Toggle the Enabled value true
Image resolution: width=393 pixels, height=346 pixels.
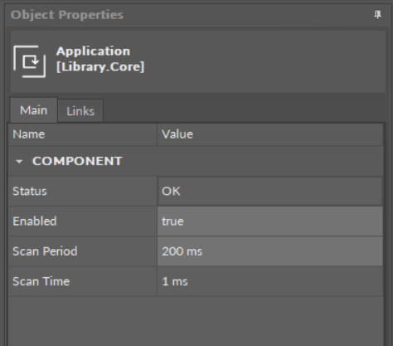(x=270, y=222)
